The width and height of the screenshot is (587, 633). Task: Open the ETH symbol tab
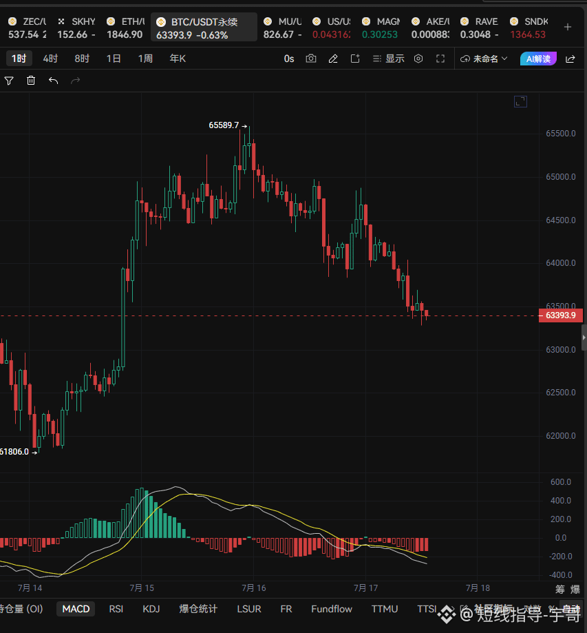(125, 28)
